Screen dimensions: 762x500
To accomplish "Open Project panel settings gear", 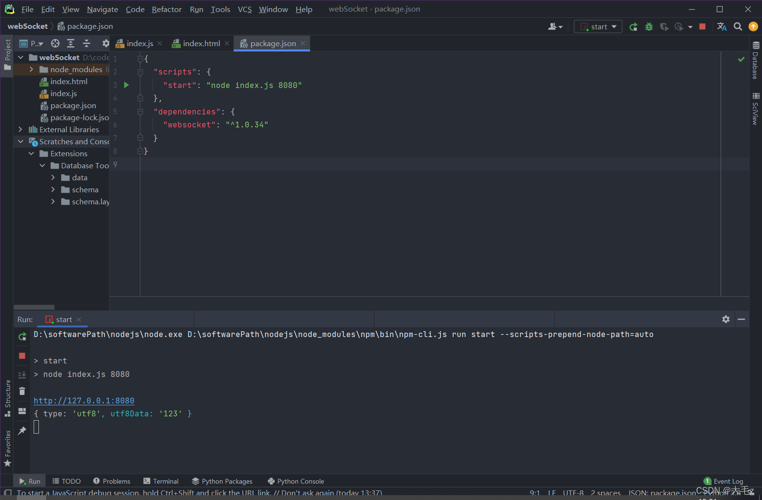I will 105,43.
